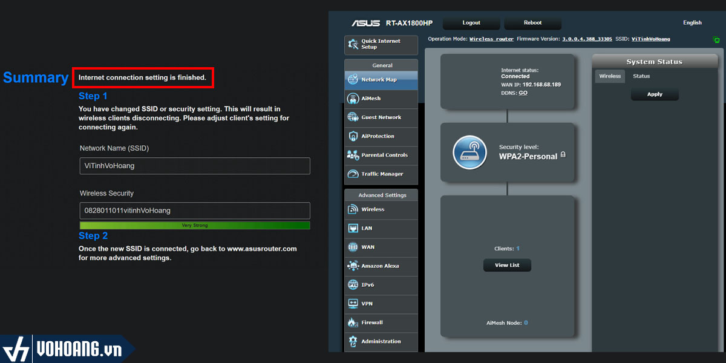Click the DDNS GO link
The height and width of the screenshot is (363, 726).
click(523, 93)
